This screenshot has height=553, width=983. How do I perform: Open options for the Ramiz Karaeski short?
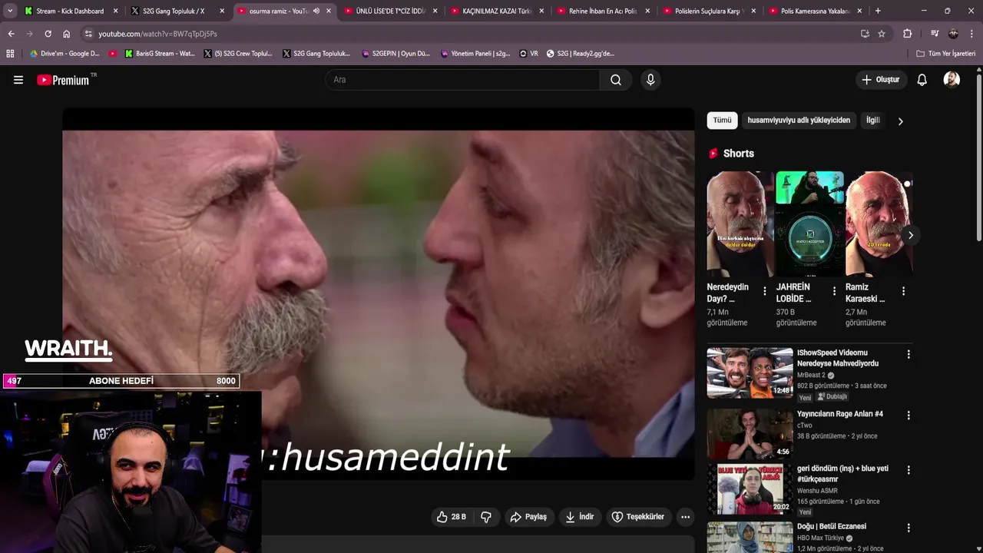903,291
